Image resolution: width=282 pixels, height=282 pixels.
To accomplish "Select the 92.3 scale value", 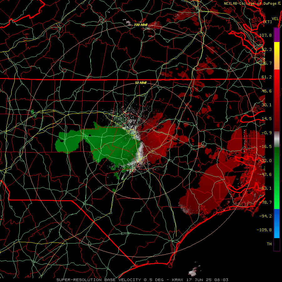I will (x=267, y=49).
